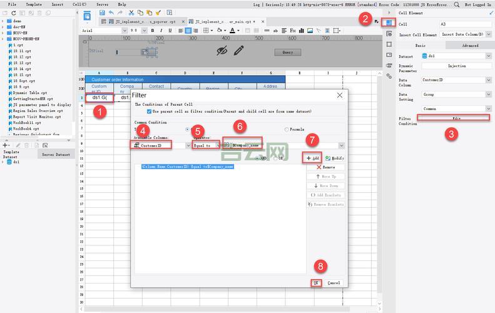Click the Cut scissors icon
This screenshot has height=313, width=495.
(x=131, y=13)
